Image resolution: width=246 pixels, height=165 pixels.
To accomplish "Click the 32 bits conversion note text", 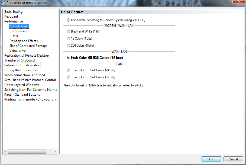I will point(103,85).
